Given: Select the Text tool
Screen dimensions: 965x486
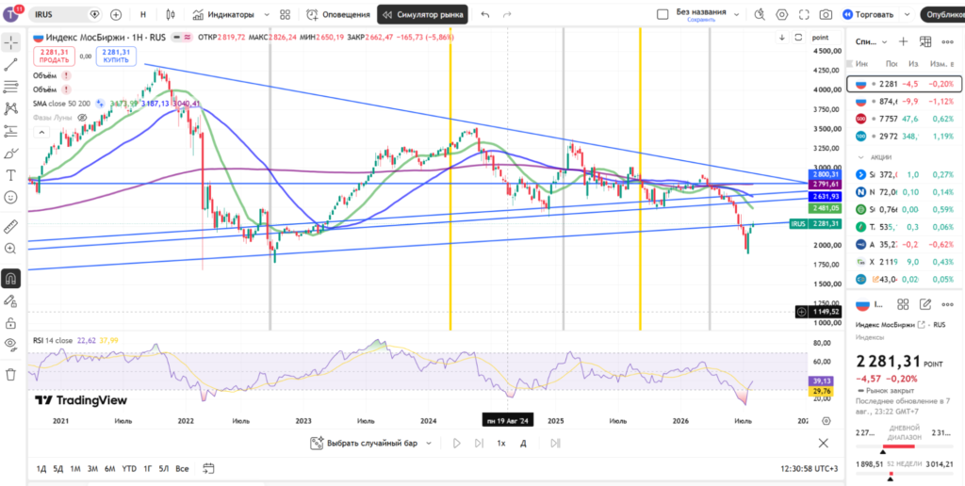Looking at the screenshot, I should [11, 175].
